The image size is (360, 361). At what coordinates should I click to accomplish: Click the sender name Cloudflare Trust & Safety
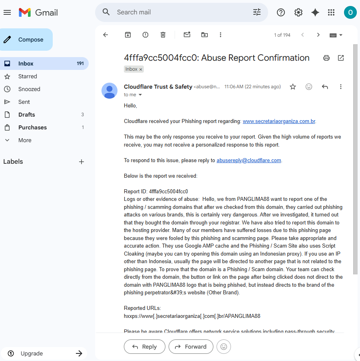point(158,87)
